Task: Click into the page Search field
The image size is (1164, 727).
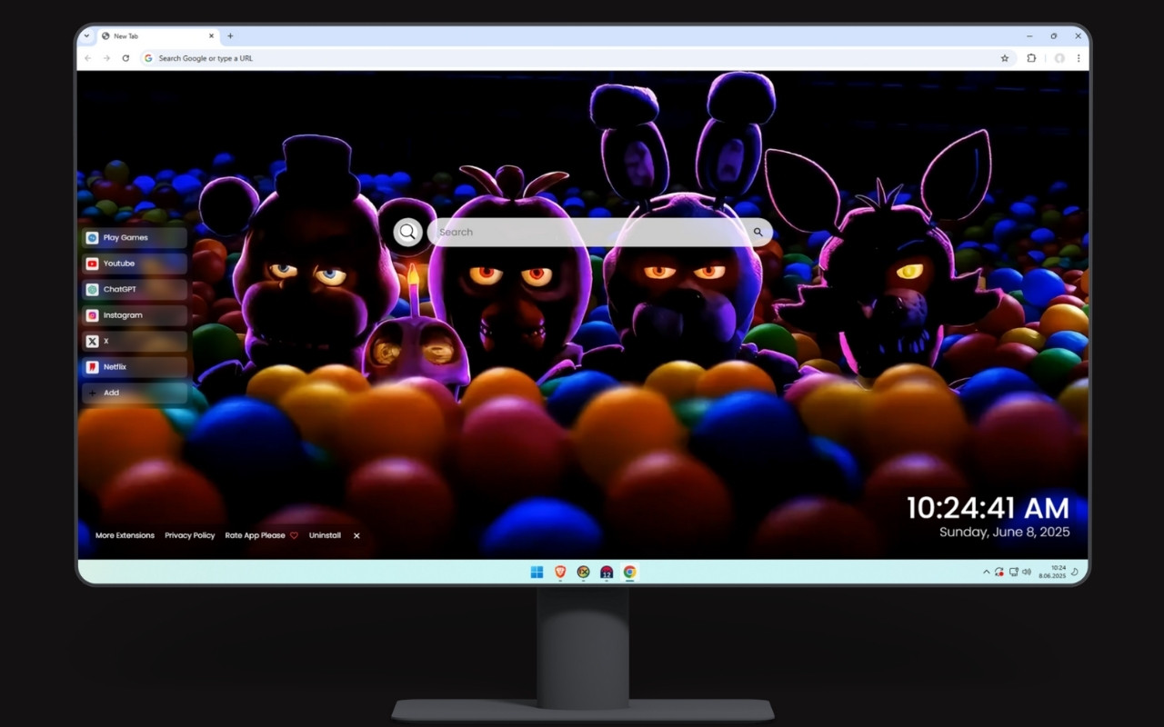Action: (x=600, y=232)
